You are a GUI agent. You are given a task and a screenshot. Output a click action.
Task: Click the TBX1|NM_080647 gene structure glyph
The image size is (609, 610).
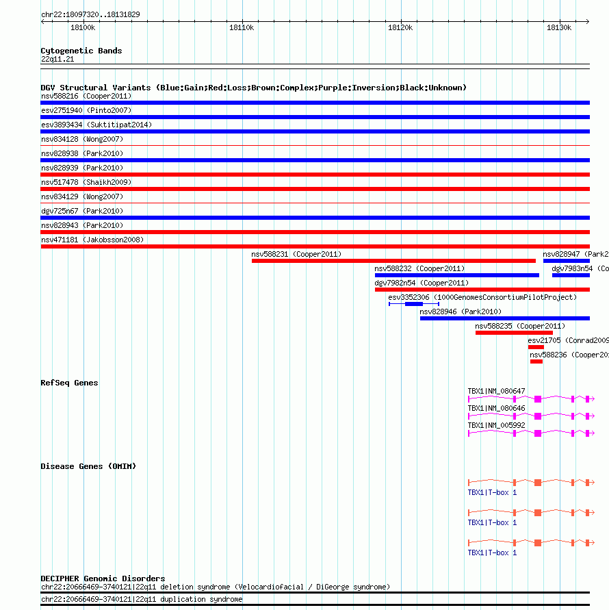click(531, 398)
